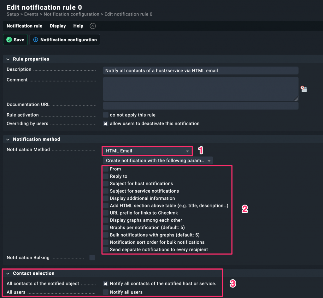323x298 pixels.
Task: Click the Description text field
Action: click(201, 71)
